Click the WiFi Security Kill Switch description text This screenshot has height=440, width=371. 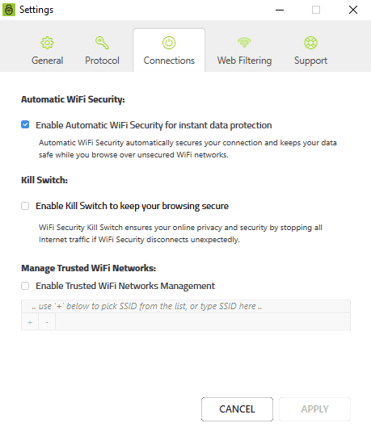pyautogui.click(x=180, y=233)
